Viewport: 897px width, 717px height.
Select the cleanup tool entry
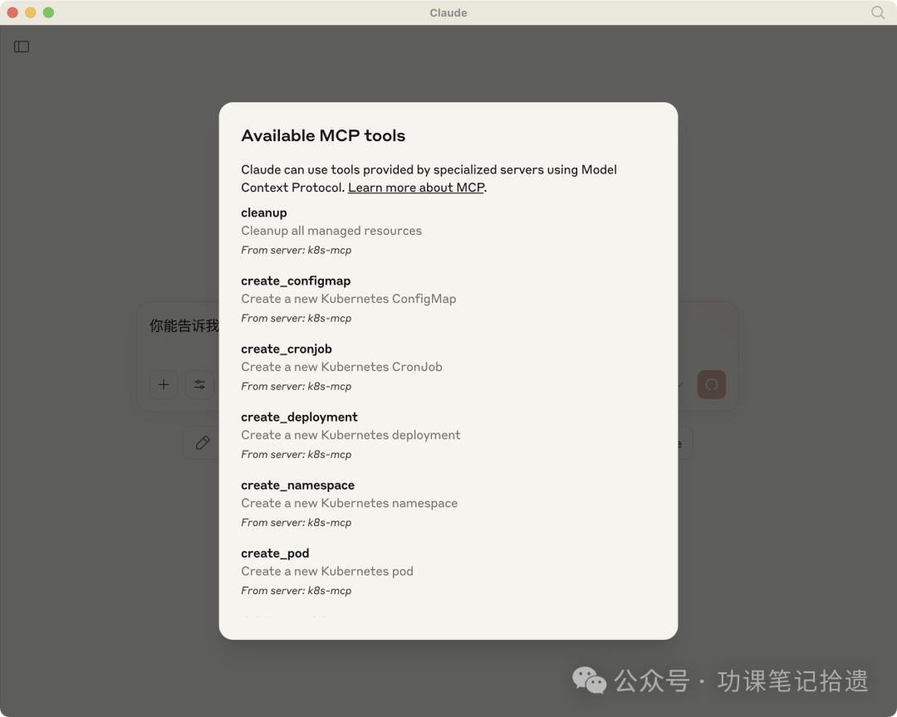pyautogui.click(x=263, y=212)
